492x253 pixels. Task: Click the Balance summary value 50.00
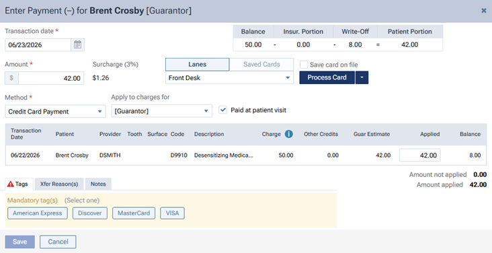[253, 44]
